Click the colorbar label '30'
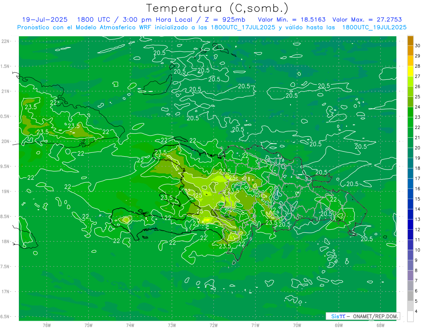This screenshot has height=330, width=427. (418, 46)
